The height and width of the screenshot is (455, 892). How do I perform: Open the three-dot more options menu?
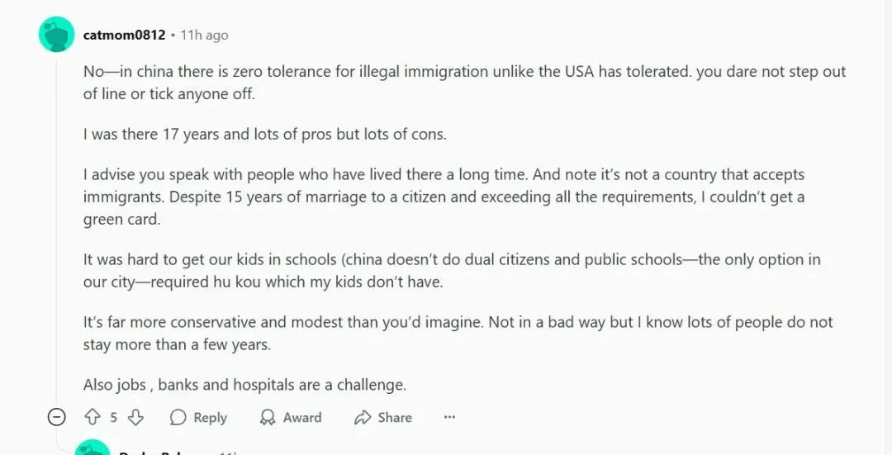click(x=449, y=417)
